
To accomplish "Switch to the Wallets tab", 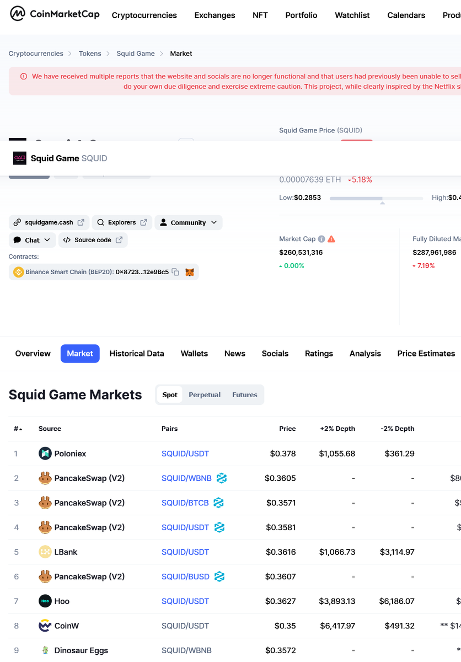I will pyautogui.click(x=194, y=354).
